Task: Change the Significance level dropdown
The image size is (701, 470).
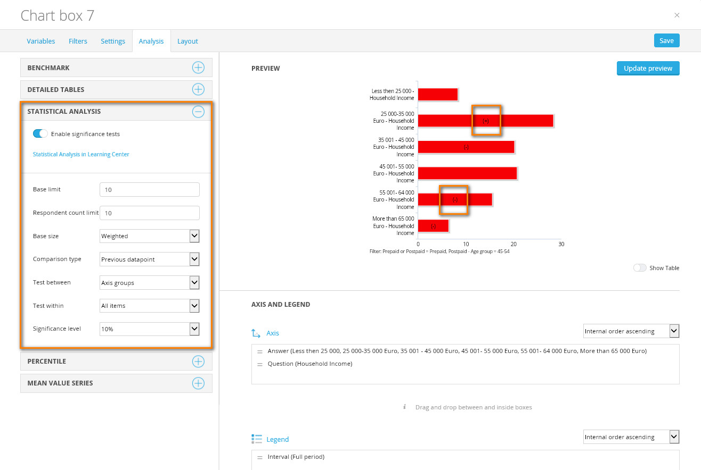Action: (150, 329)
